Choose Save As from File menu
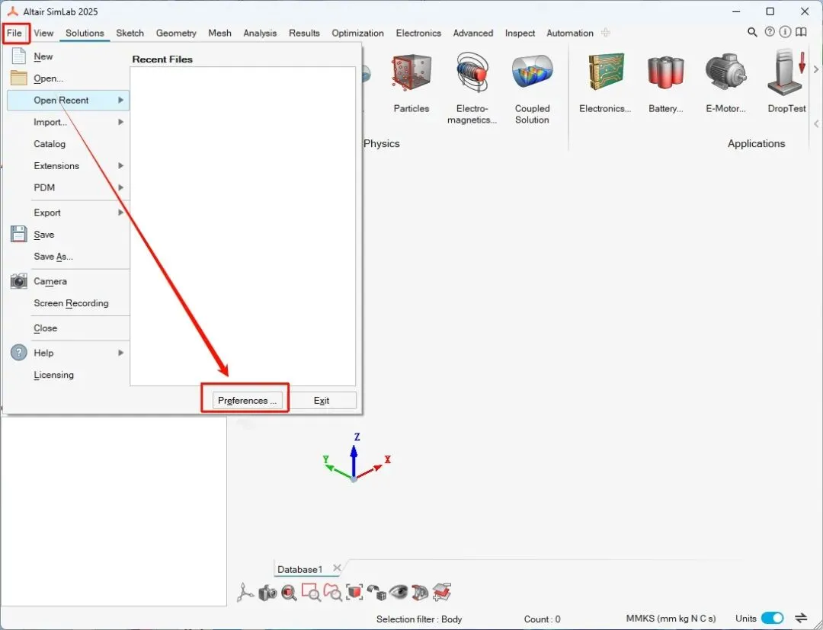The image size is (823, 630). 53,256
